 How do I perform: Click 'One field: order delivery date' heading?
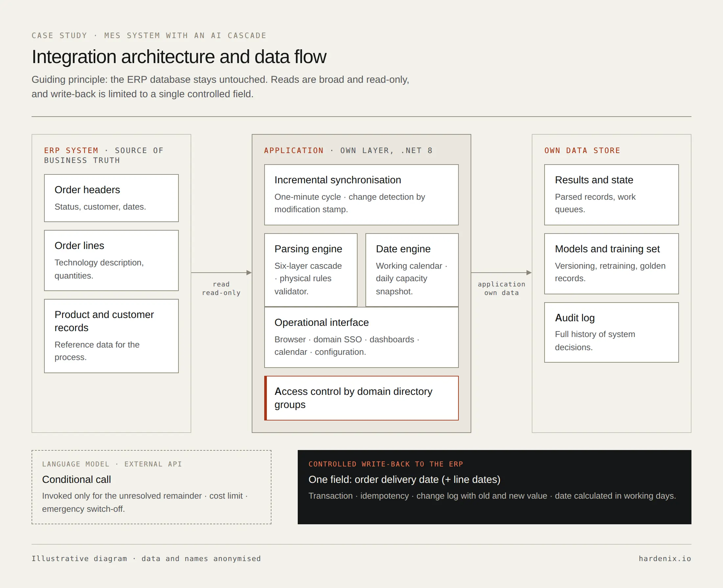404,480
